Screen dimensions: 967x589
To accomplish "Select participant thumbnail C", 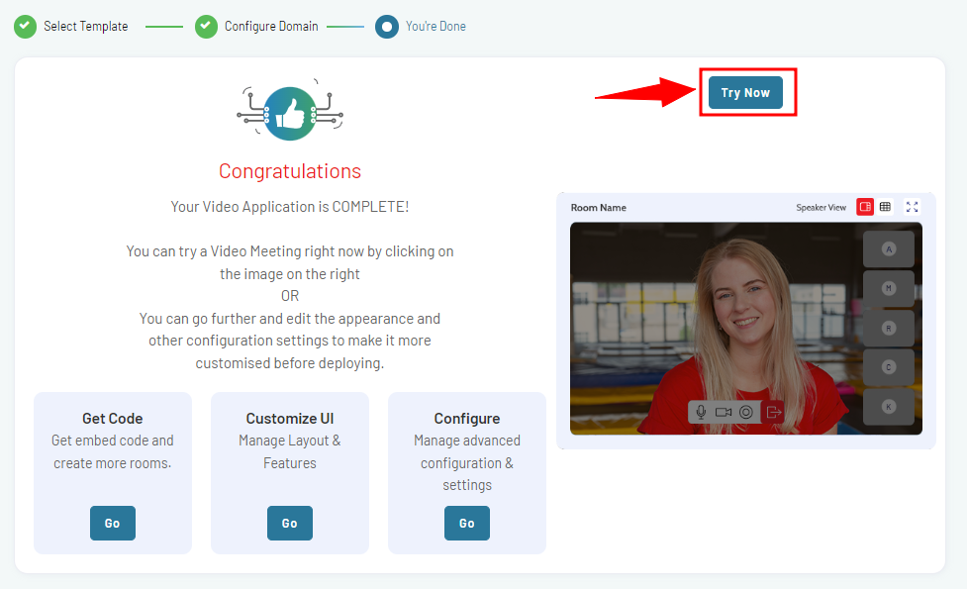I will coord(889,367).
